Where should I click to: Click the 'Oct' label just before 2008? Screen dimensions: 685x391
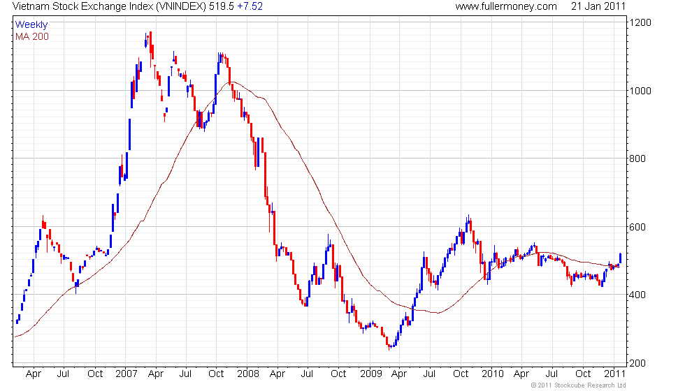(216, 374)
